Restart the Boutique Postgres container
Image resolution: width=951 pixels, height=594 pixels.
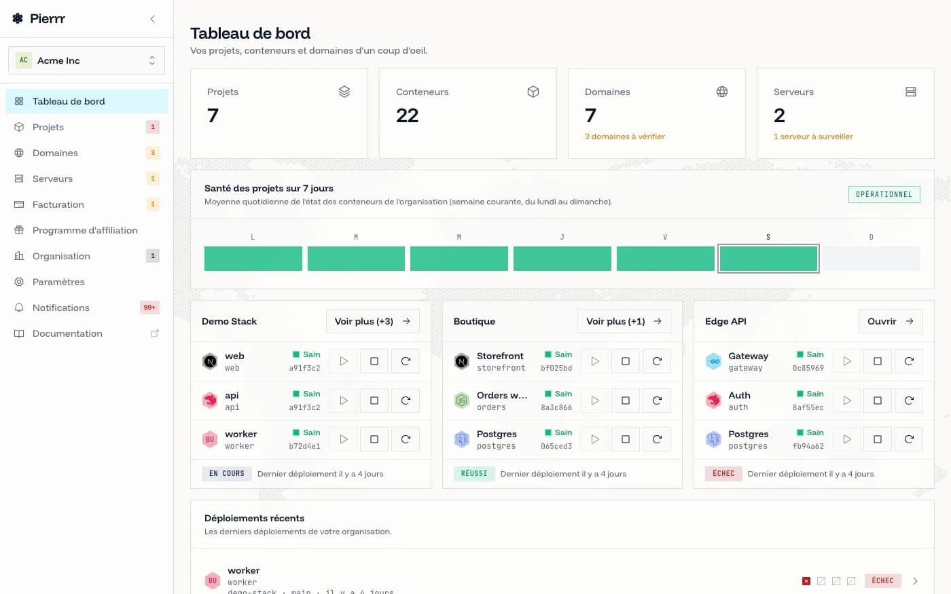pyautogui.click(x=657, y=439)
